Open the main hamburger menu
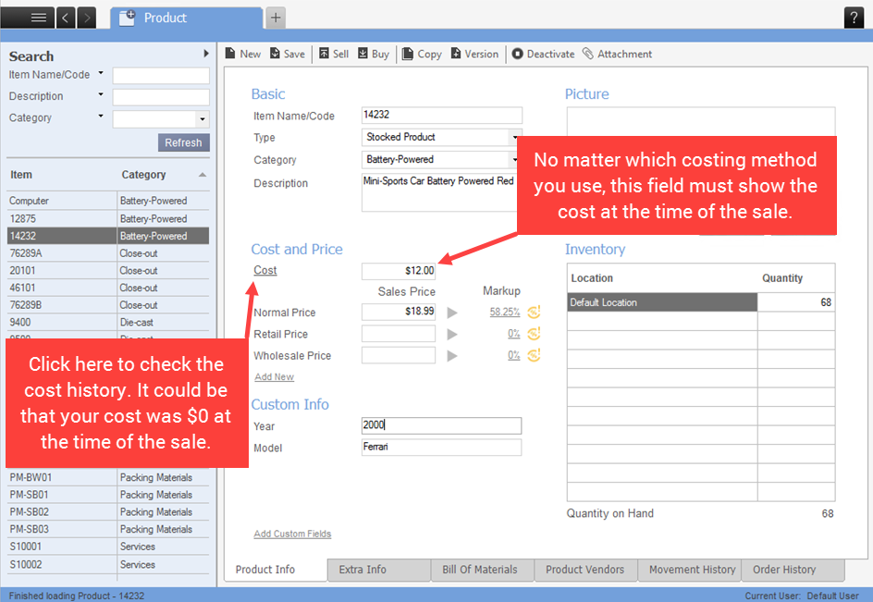This screenshot has width=873, height=602. [x=38, y=18]
